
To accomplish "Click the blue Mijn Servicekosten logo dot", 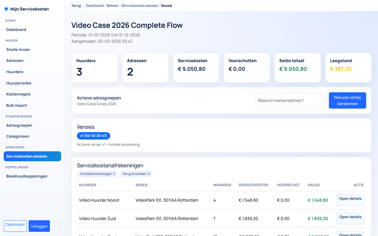I will [x=6, y=9].
